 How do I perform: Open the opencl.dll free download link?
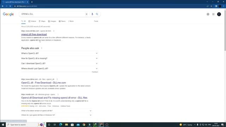click(x=34, y=34)
